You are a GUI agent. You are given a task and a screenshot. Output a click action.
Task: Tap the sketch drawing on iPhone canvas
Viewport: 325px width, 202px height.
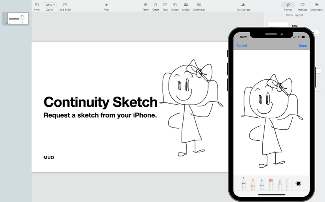(272, 121)
